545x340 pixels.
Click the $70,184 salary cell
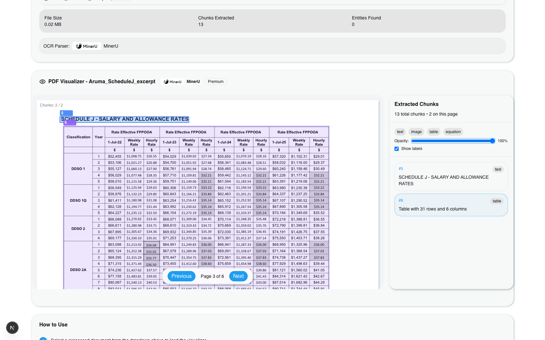click(279, 213)
